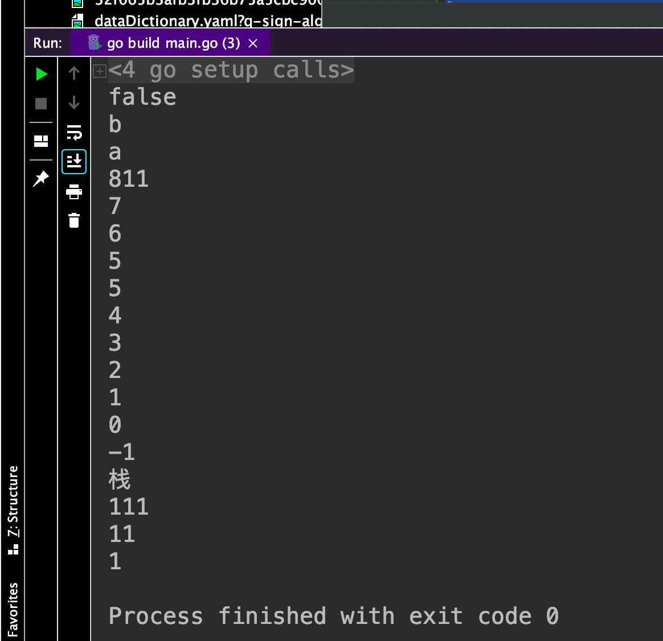Toggle scroll to end of console
The width and height of the screenshot is (663, 641).
[x=74, y=162]
